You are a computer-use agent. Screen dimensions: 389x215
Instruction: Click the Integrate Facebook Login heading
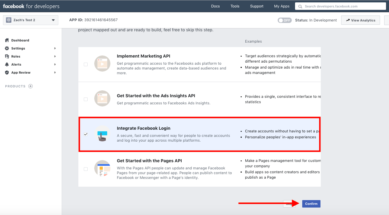(x=144, y=128)
